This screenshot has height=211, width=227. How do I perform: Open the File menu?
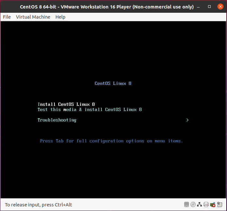[x=7, y=17]
